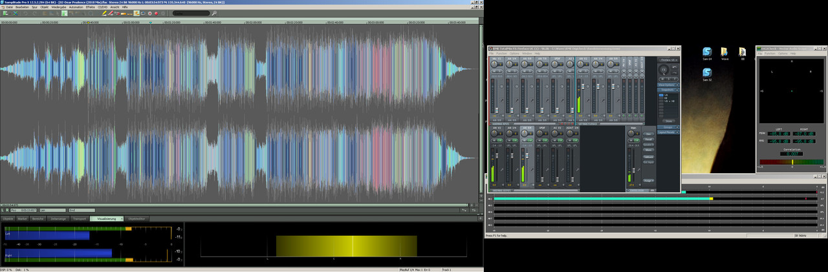828x272 pixels.
Task: Open the gear settings toolbar icon
Action: point(150,13)
